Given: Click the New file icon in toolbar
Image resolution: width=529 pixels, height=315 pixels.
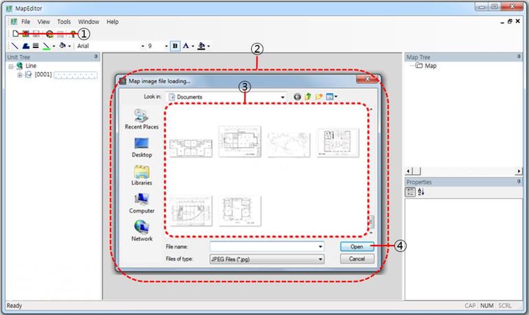Looking at the screenshot, I should 15,33.
